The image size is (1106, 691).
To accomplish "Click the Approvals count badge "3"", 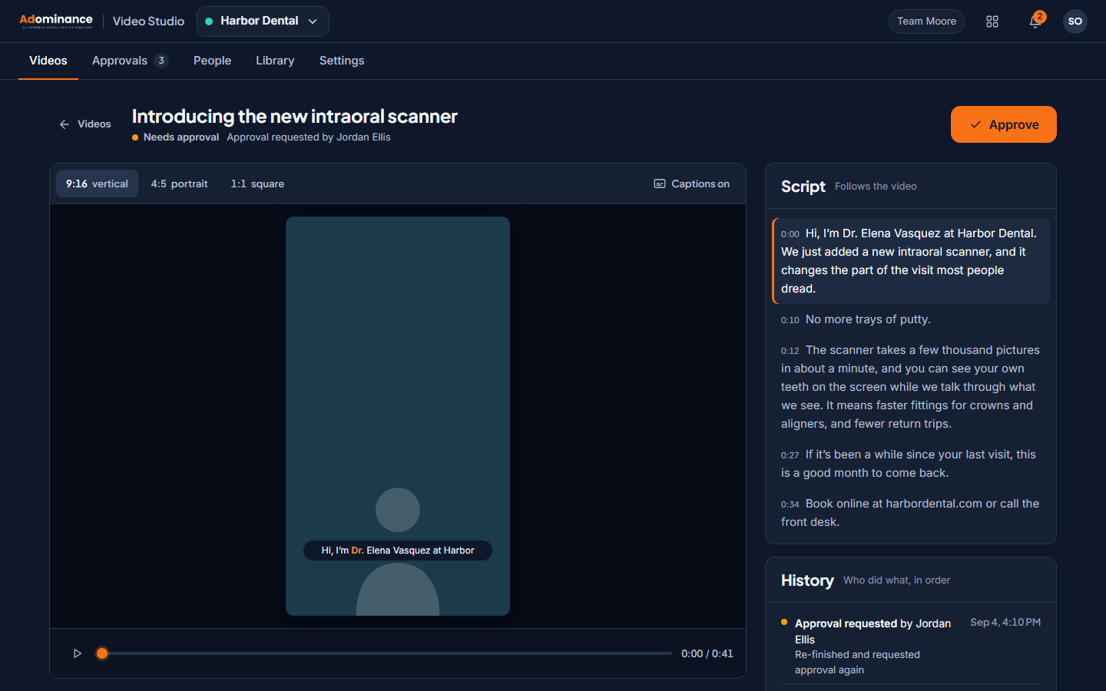I will coord(161,61).
